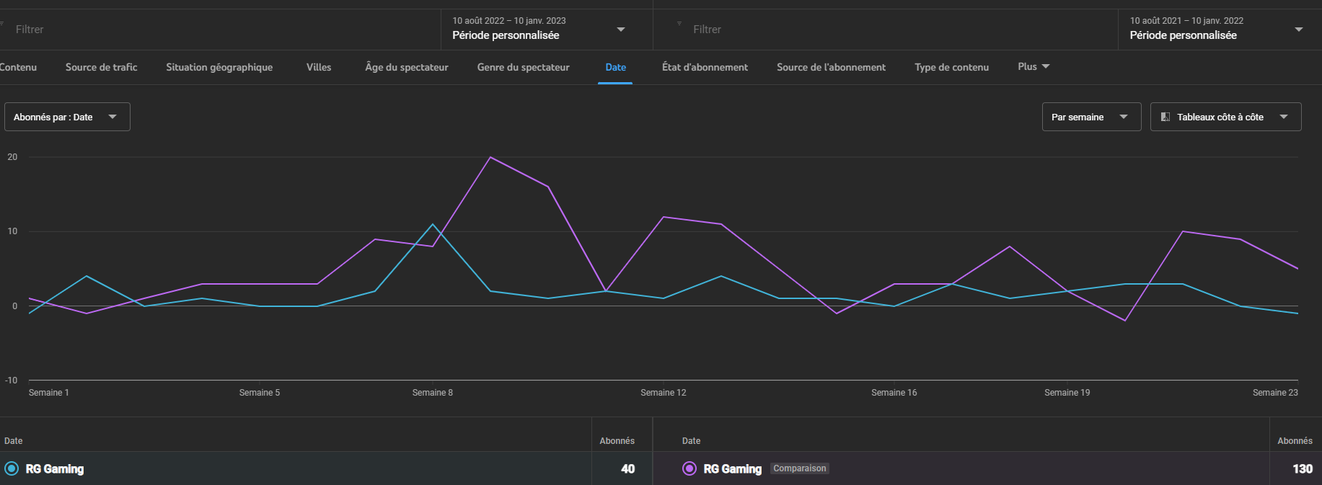The height and width of the screenshot is (485, 1322).
Task: Switch to Âge du spectateur tab
Action: tap(407, 67)
